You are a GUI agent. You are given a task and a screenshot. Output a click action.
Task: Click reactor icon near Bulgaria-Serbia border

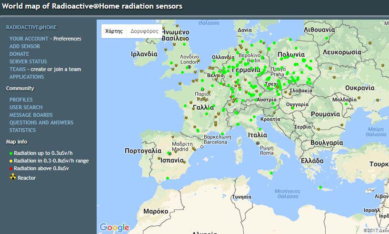319,129
